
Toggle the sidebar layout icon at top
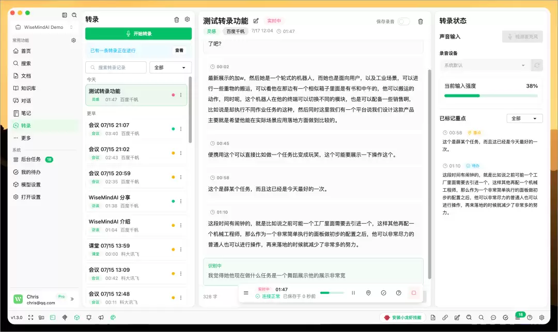(x=65, y=15)
